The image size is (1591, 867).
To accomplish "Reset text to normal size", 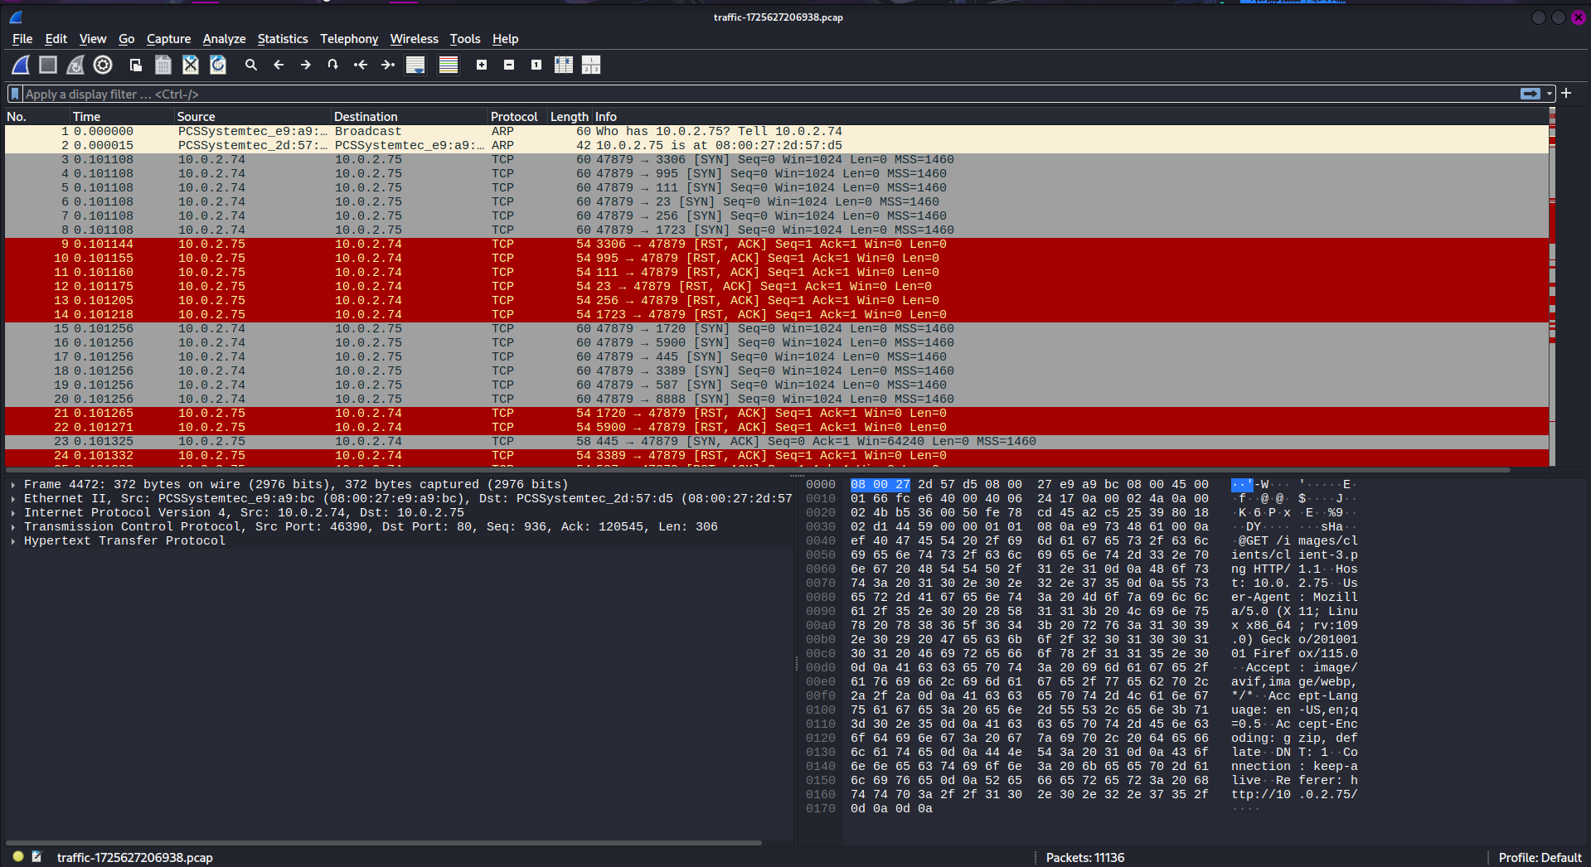I will pos(536,65).
